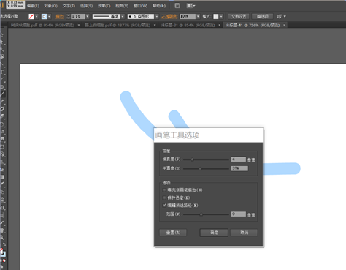Viewport: 346px width, 270px height.
Task: Enable 保持选定(K) checkbox
Action: point(164,198)
